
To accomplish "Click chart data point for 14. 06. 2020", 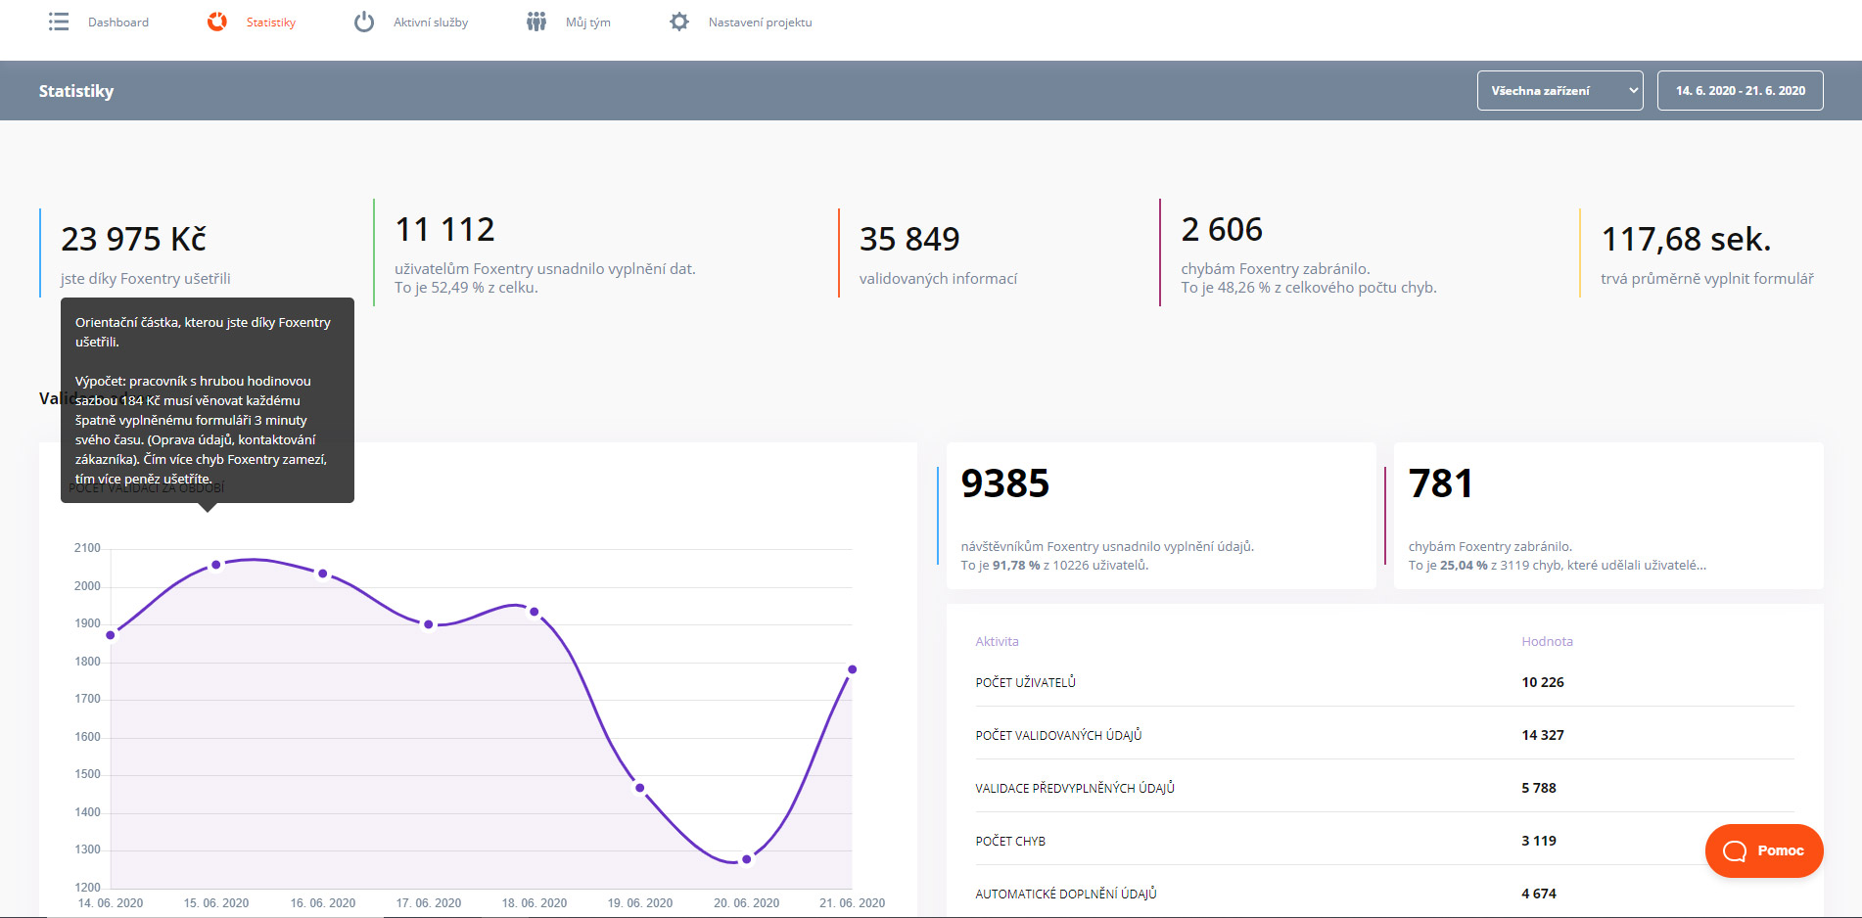I will tap(111, 635).
